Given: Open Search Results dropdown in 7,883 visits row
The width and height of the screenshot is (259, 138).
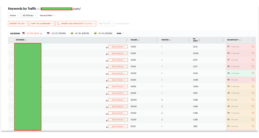Looking at the screenshot, I should coord(118,126).
